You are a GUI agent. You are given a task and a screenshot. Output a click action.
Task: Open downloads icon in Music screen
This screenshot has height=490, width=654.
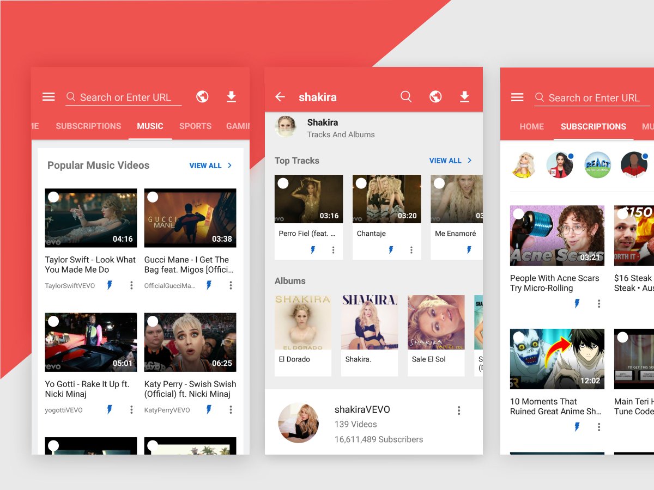pos(232,97)
